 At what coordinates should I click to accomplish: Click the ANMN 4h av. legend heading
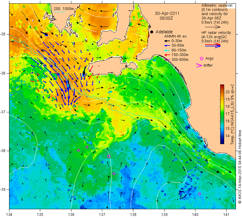[x=176, y=36]
